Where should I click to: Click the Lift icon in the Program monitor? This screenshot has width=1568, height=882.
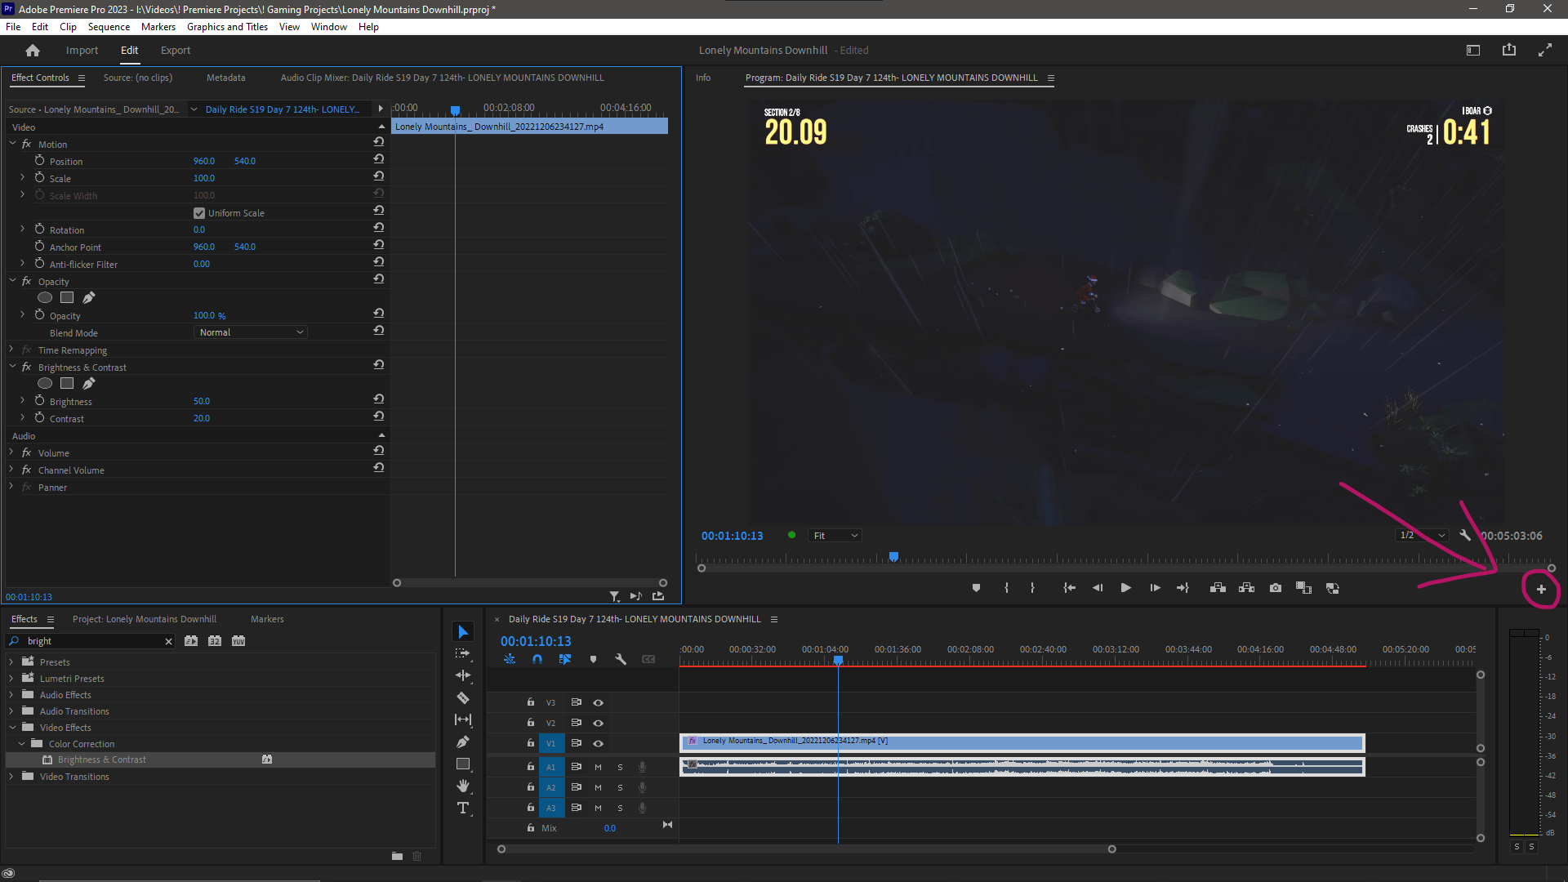(x=1217, y=587)
